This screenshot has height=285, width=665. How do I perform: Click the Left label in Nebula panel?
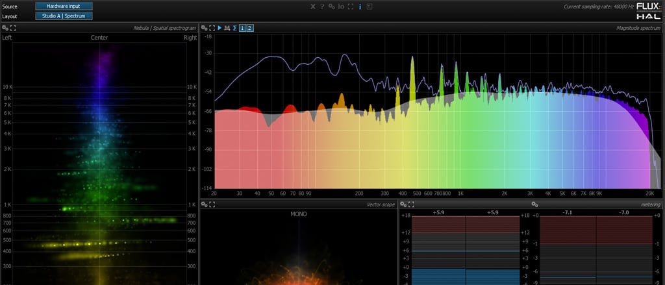tap(6, 37)
